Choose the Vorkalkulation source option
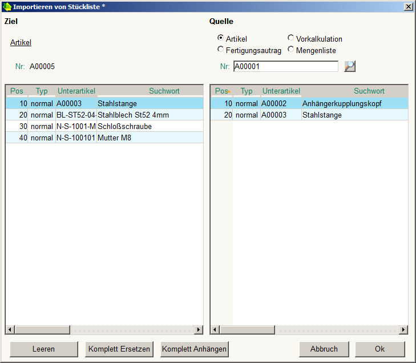416x363 pixels. pyautogui.click(x=291, y=38)
